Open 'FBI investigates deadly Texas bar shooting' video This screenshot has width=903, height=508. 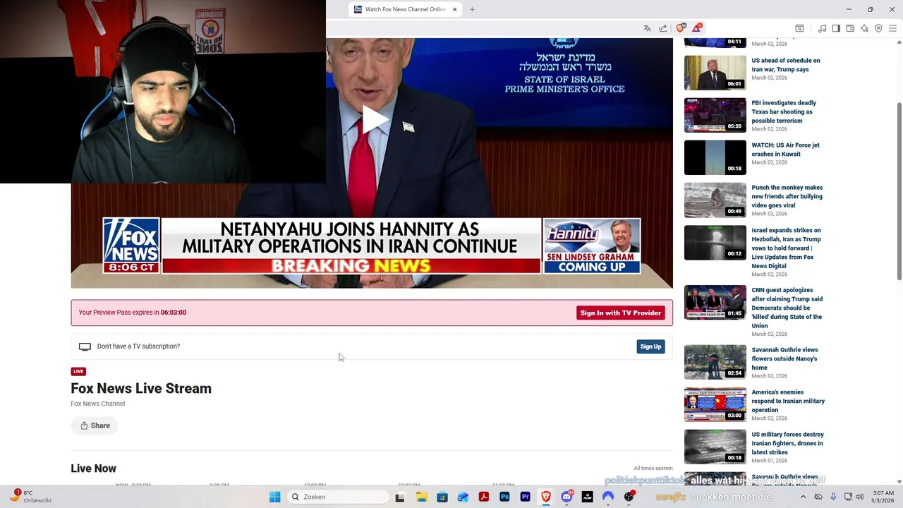coord(784,111)
